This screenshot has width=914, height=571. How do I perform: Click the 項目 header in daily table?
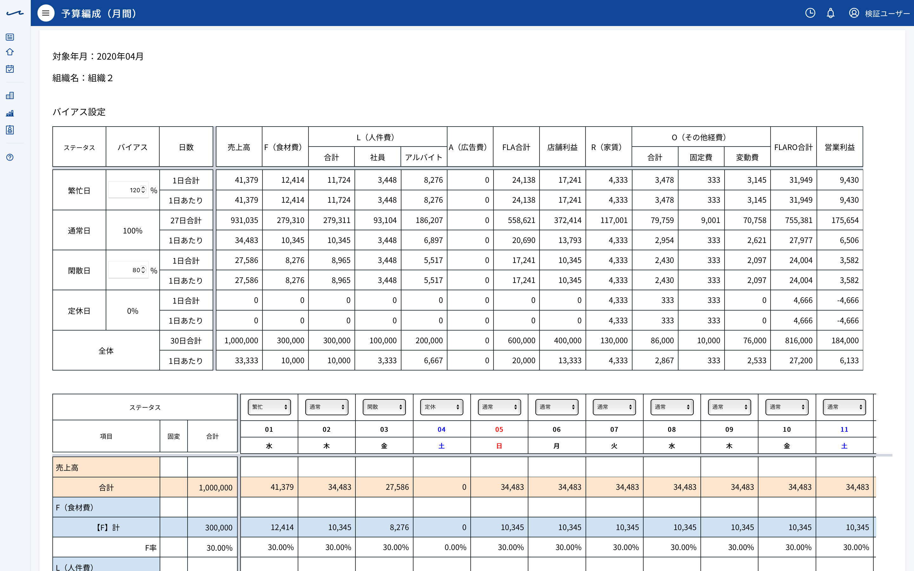point(106,436)
